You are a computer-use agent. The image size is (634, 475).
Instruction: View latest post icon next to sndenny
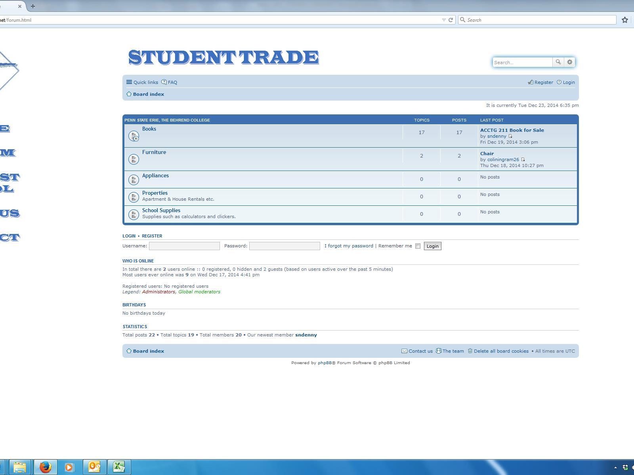tap(510, 136)
